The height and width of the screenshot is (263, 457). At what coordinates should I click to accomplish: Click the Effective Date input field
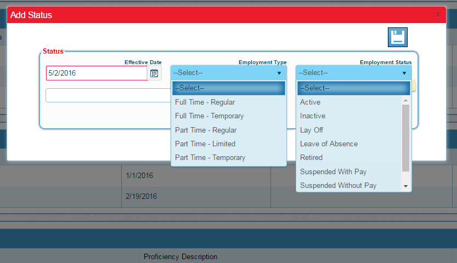coord(96,73)
